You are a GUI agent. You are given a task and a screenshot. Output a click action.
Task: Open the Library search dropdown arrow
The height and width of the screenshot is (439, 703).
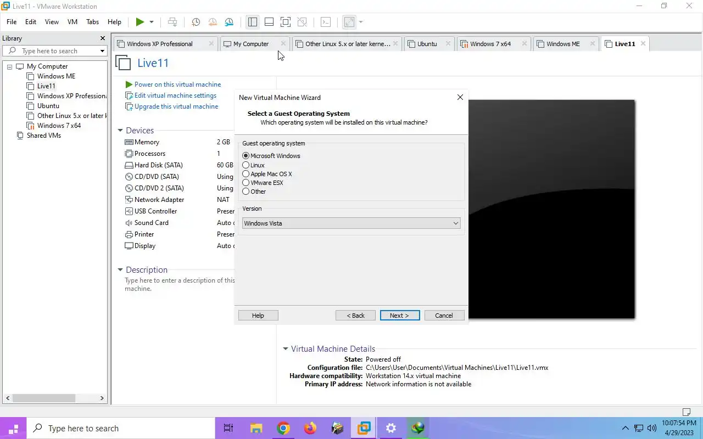pyautogui.click(x=102, y=51)
